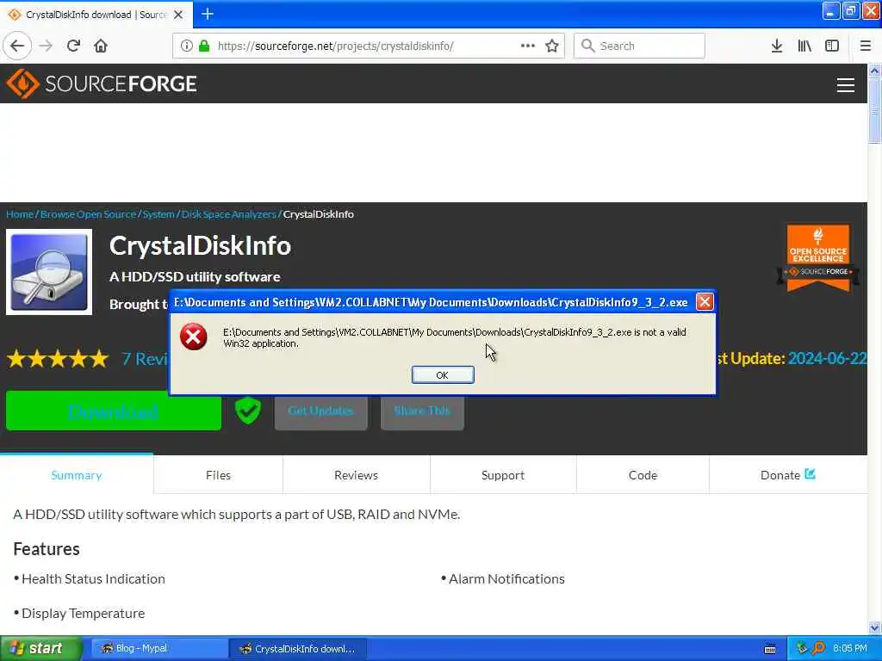Click the five-star rating
Viewport: 882px width, 661px height.
pyautogui.click(x=58, y=359)
